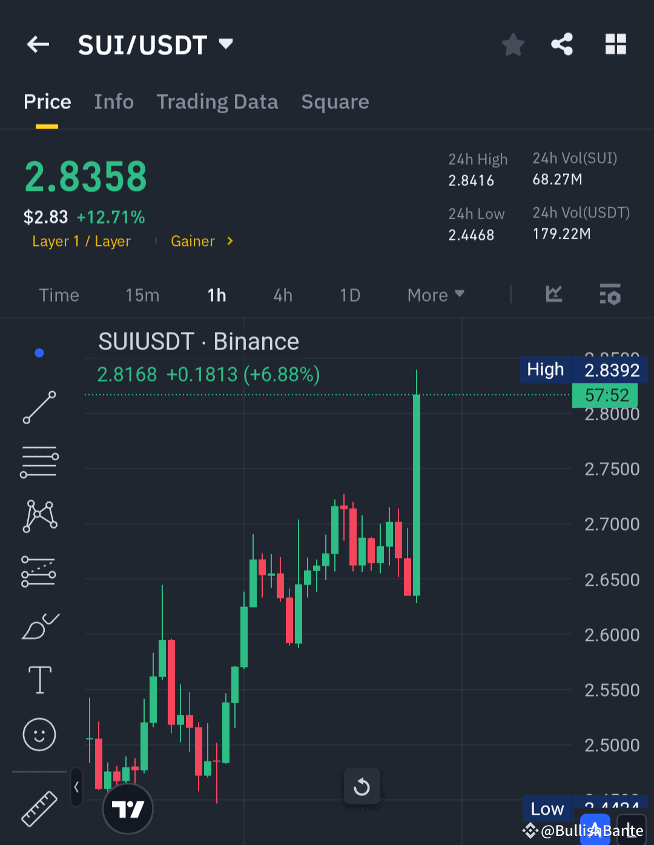Open the indicators chart icon
Viewport: 654px width, 845px height.
(x=553, y=294)
